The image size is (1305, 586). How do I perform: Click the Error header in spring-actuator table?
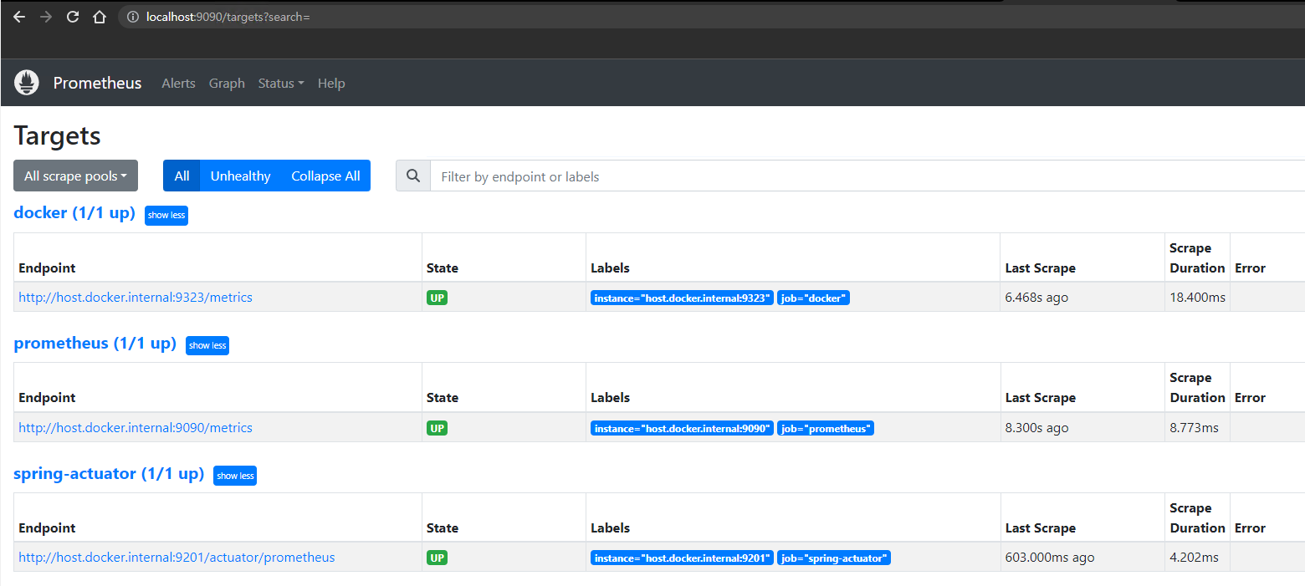coord(1250,527)
